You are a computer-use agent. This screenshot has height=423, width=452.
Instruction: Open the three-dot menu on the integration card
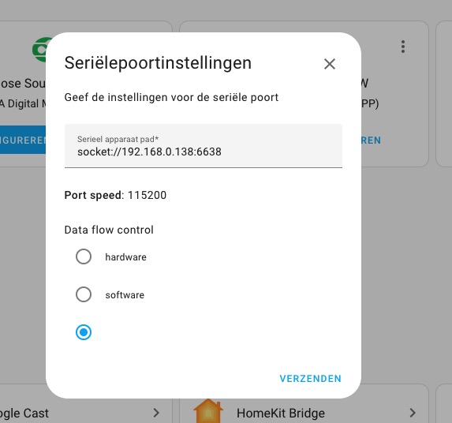click(403, 47)
